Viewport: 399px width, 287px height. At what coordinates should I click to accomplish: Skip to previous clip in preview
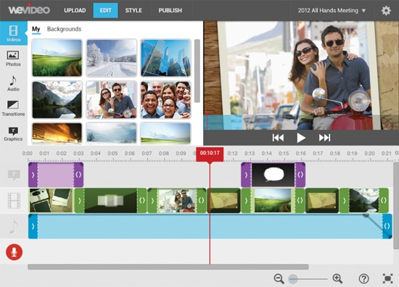pos(278,138)
